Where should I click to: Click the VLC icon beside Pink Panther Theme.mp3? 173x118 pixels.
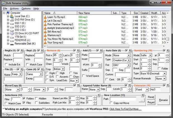coord(45,24)
